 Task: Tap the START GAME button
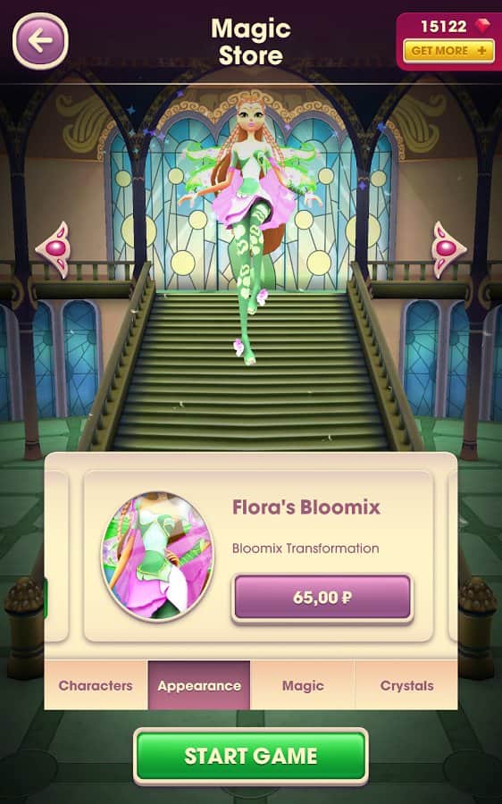[x=251, y=756]
